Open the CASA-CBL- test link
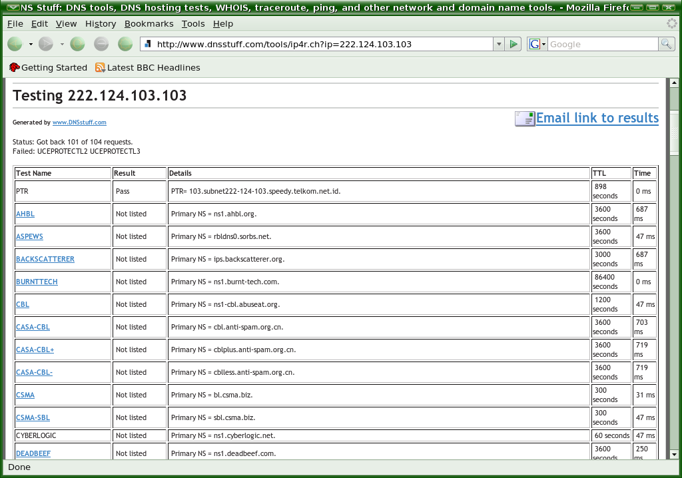The width and height of the screenshot is (682, 478). 34,372
